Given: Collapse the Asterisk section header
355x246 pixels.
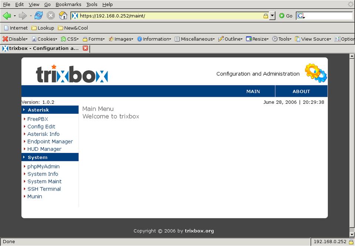Looking at the screenshot, I should tap(50, 110).
